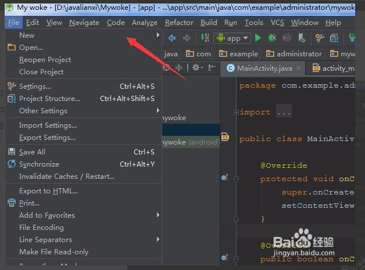Select Import Settings...
Screen dimensions: 365x270
coord(83,125)
